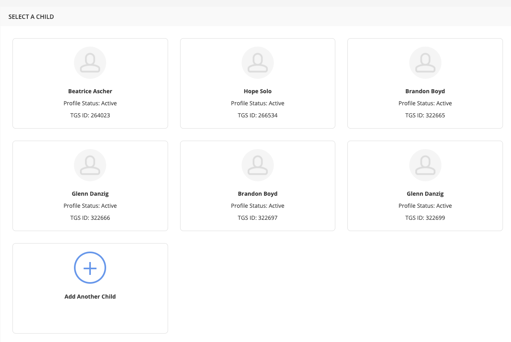The height and width of the screenshot is (342, 511).
Task: Click avatar above Brandon Boyd TGS ID 322697
Action: pyautogui.click(x=257, y=165)
